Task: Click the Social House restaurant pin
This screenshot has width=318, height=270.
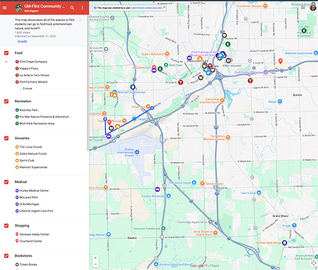Action: pos(202,183)
